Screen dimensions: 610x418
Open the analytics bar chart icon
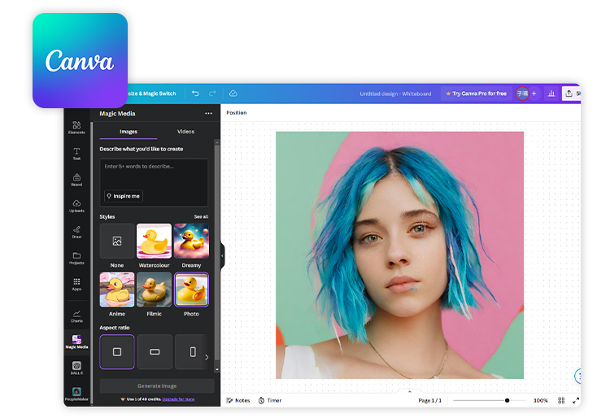551,94
